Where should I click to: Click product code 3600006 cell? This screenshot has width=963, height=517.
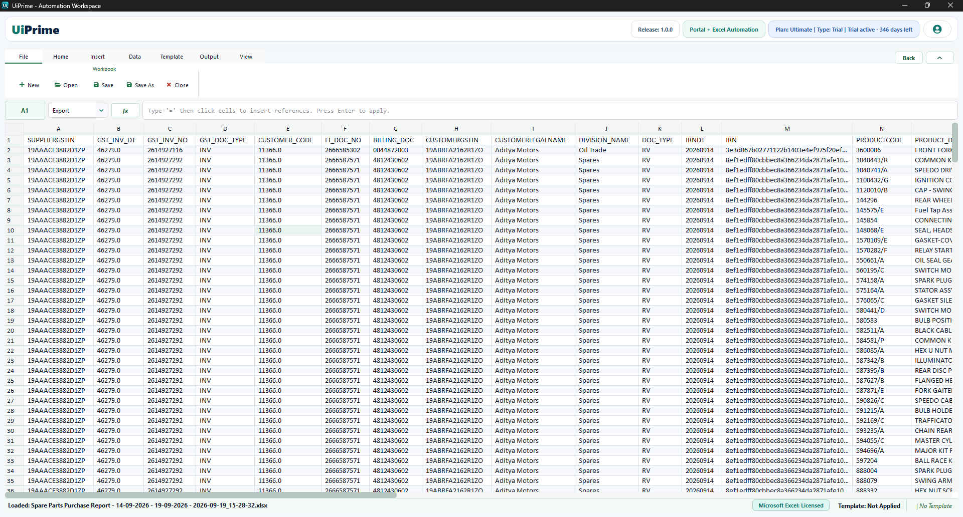coord(881,150)
